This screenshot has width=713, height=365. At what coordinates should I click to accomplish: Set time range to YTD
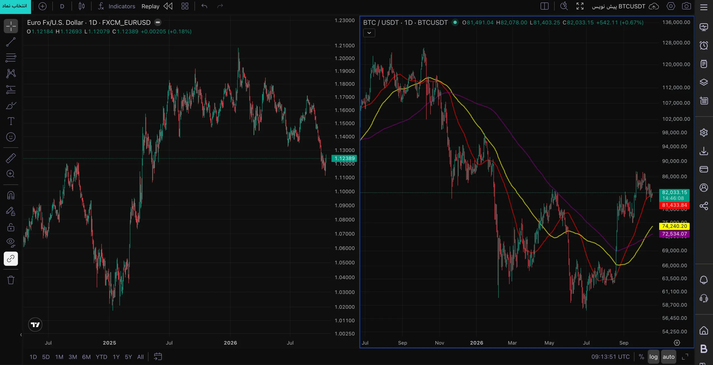[101, 357]
